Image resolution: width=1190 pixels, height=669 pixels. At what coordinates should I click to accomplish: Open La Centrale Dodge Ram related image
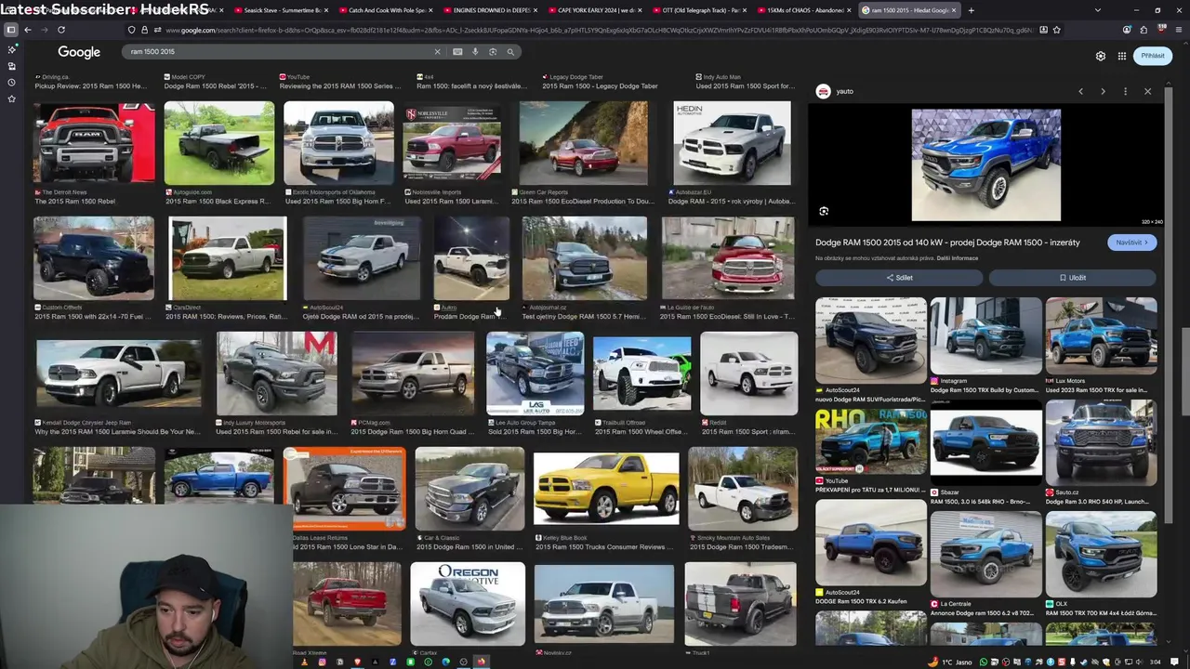pos(986,554)
